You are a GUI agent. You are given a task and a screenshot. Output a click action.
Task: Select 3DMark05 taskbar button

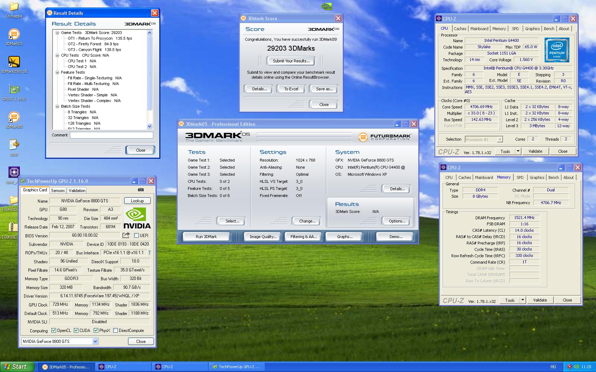pos(67,367)
